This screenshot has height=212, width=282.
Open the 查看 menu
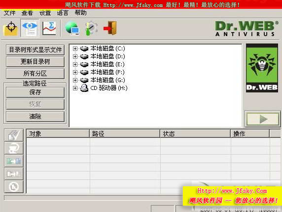27,13
